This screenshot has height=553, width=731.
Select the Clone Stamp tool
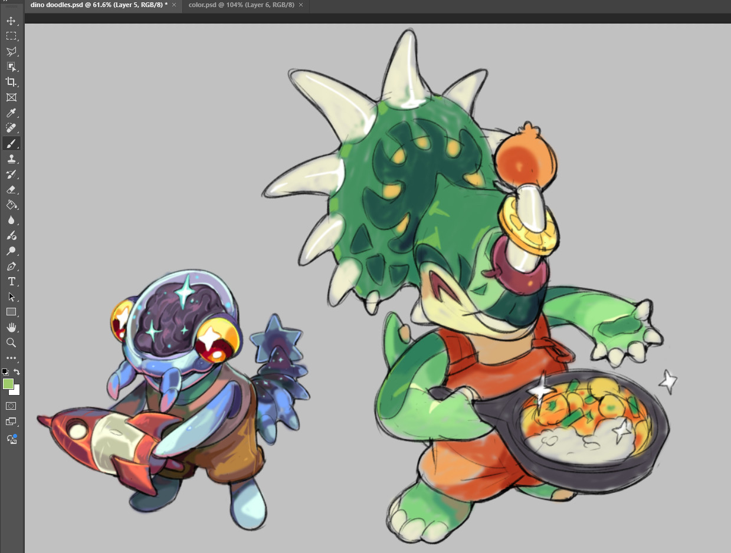pos(11,159)
